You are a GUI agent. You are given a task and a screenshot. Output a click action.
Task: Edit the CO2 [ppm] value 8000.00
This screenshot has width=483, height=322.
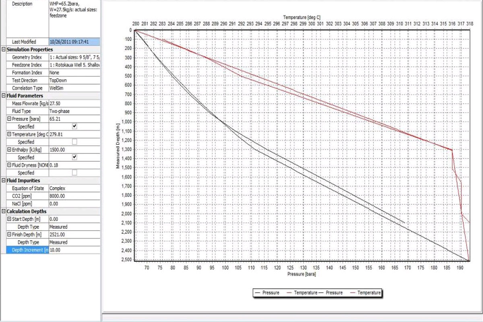click(x=74, y=196)
